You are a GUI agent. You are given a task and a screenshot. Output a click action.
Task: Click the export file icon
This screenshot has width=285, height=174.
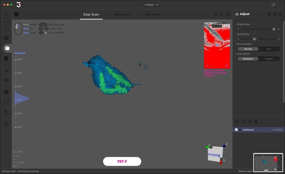(x=243, y=122)
